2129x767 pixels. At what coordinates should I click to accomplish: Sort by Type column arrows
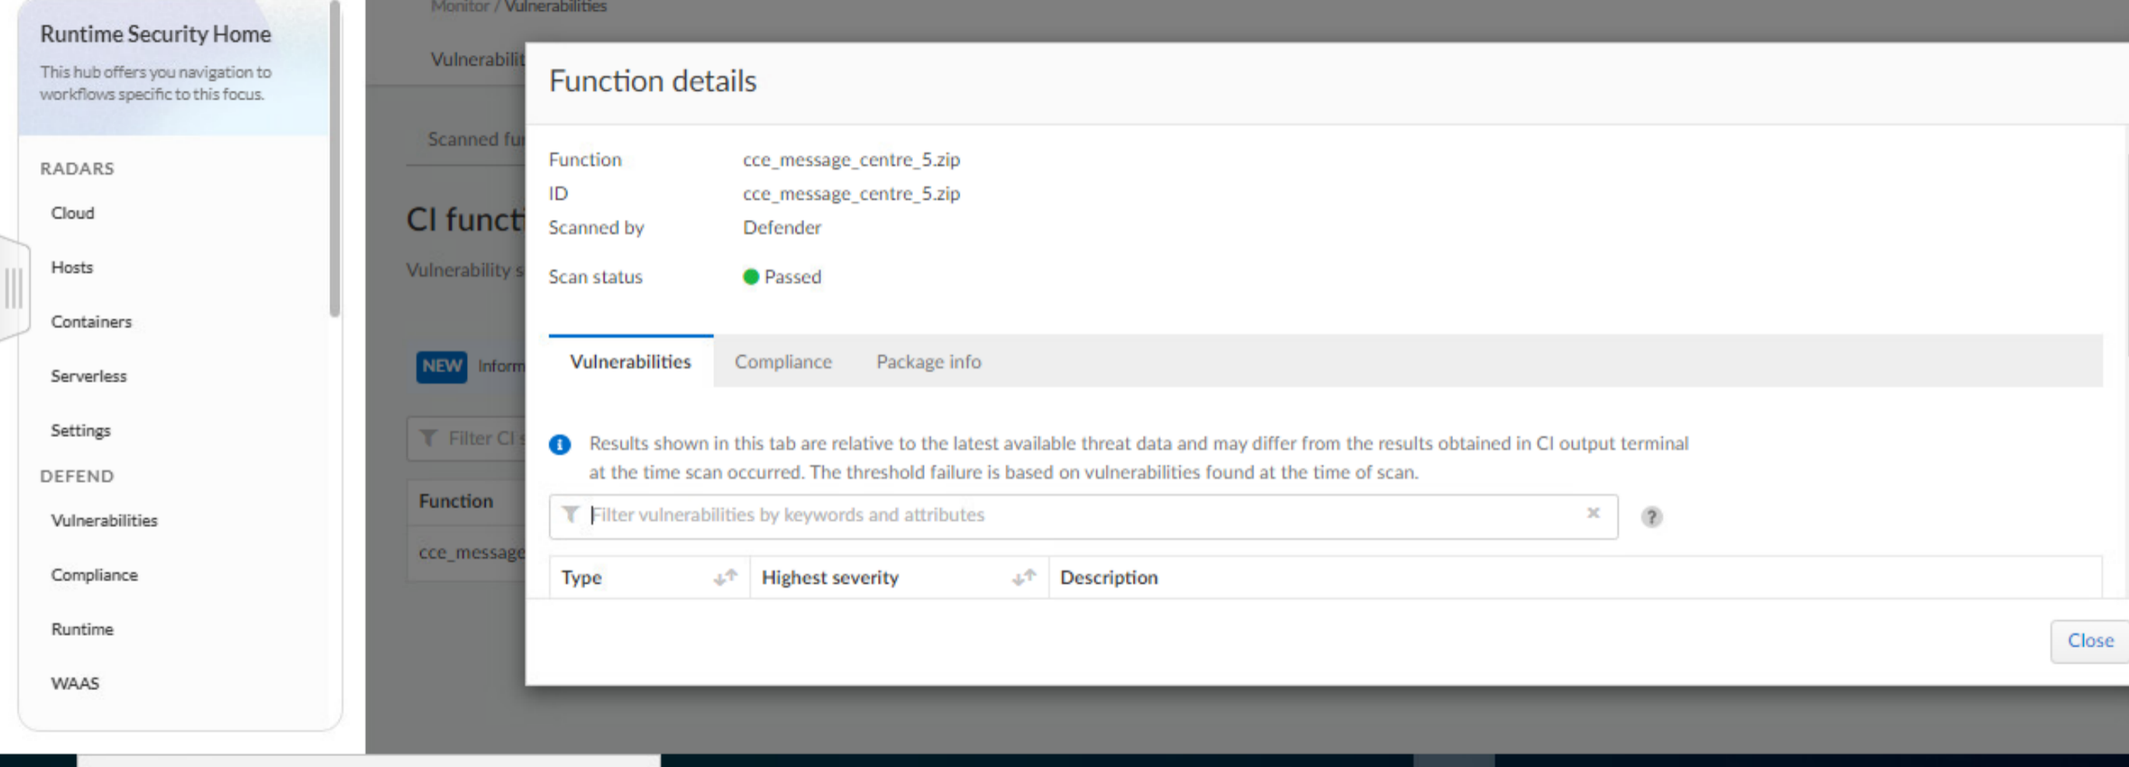pyautogui.click(x=725, y=578)
